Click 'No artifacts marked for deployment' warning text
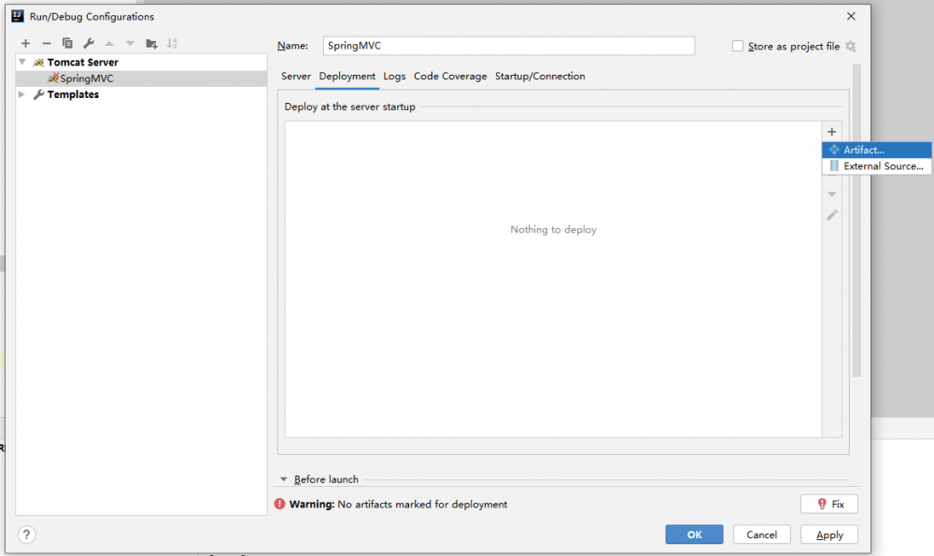The image size is (934, 556). tap(422, 505)
